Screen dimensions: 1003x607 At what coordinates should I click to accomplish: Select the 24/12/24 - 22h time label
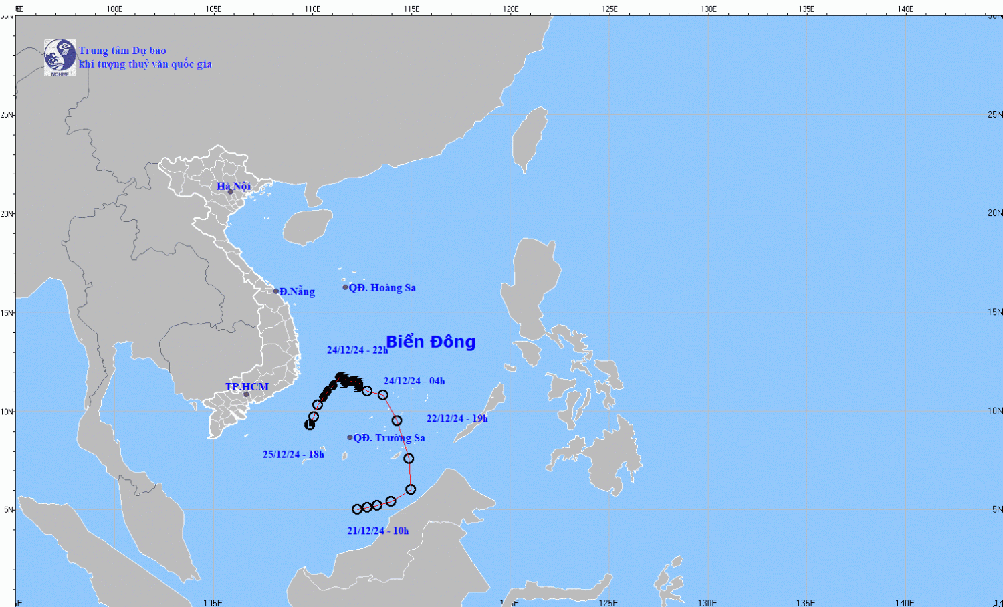357,350
